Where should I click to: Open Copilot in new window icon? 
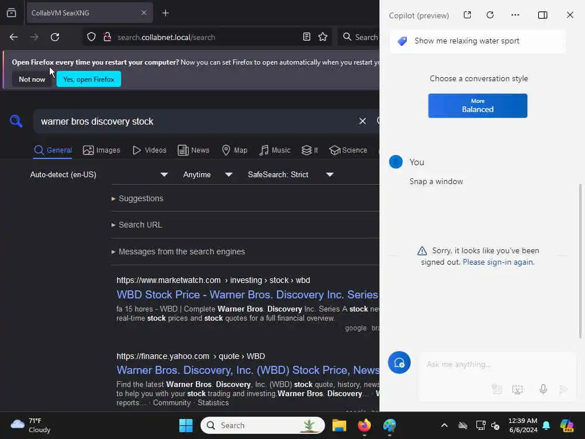pos(467,15)
